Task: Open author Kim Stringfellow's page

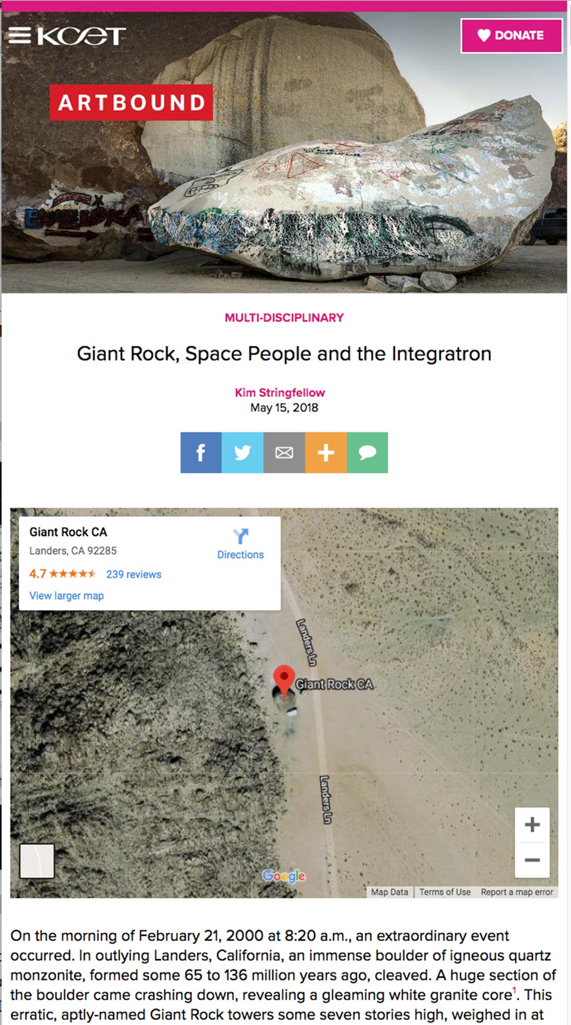Action: pos(280,393)
